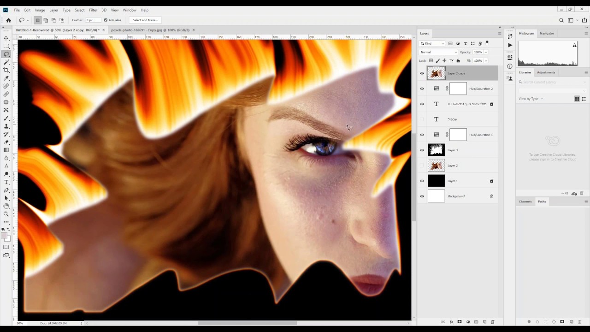Open the Layers panel options menu
This screenshot has width=590, height=332.
click(499, 33)
